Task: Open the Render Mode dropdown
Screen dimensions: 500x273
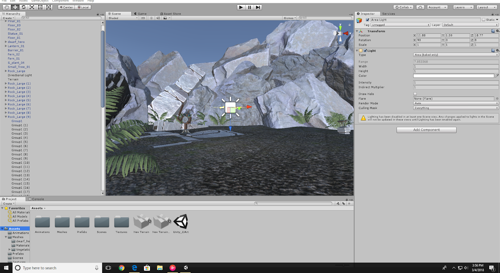Action: [x=456, y=103]
